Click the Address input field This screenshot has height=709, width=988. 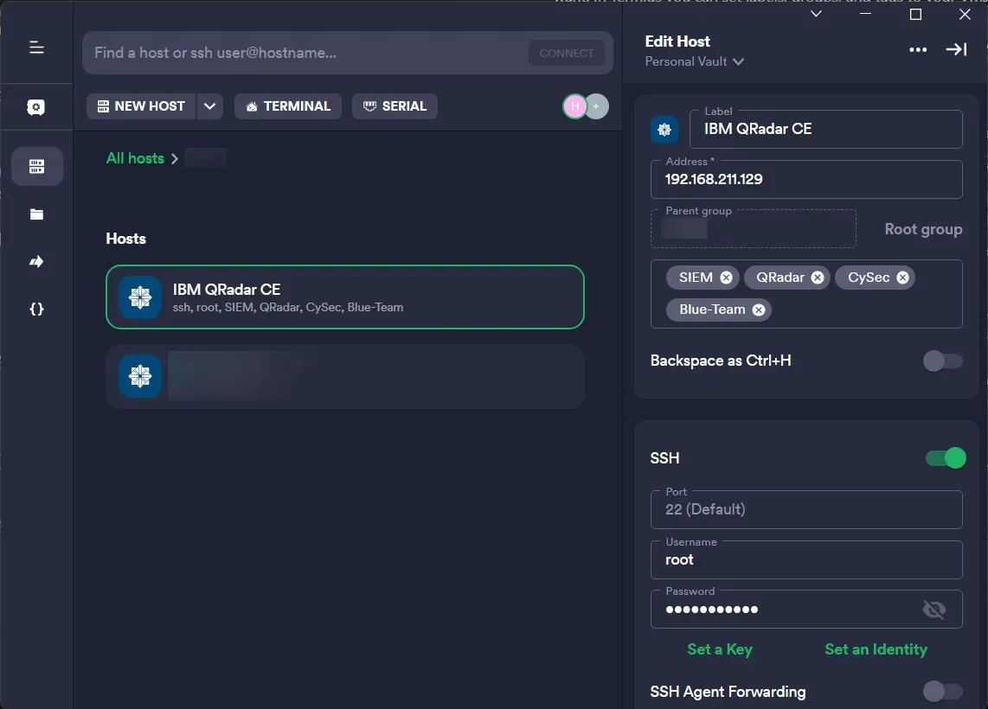pos(805,180)
